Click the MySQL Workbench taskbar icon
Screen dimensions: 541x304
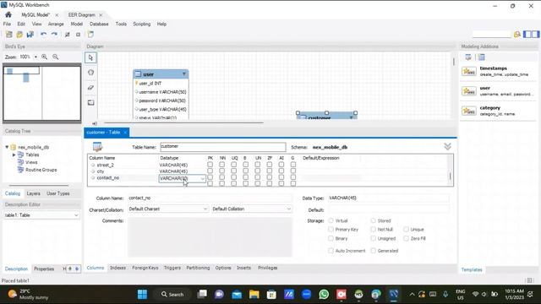(393, 294)
